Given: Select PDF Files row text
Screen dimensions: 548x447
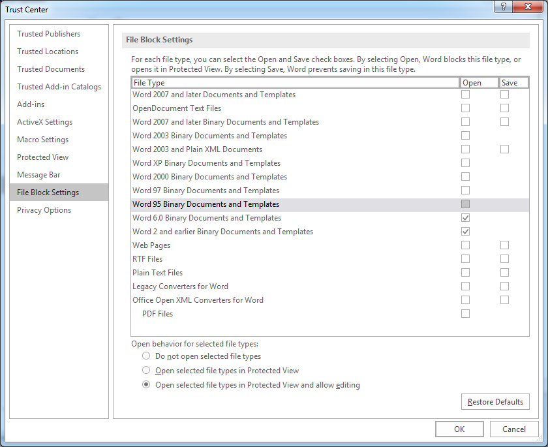Looking at the screenshot, I should pyautogui.click(x=157, y=314).
